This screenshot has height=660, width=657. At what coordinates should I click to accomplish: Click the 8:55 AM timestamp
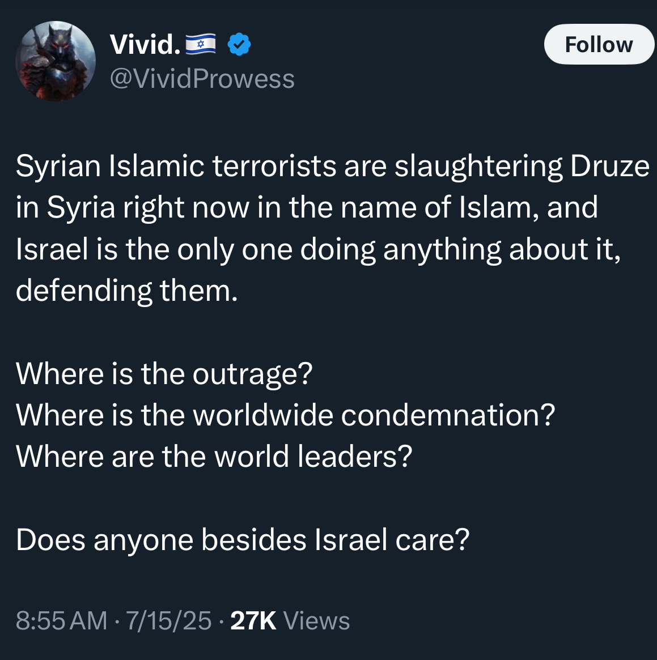(x=62, y=620)
